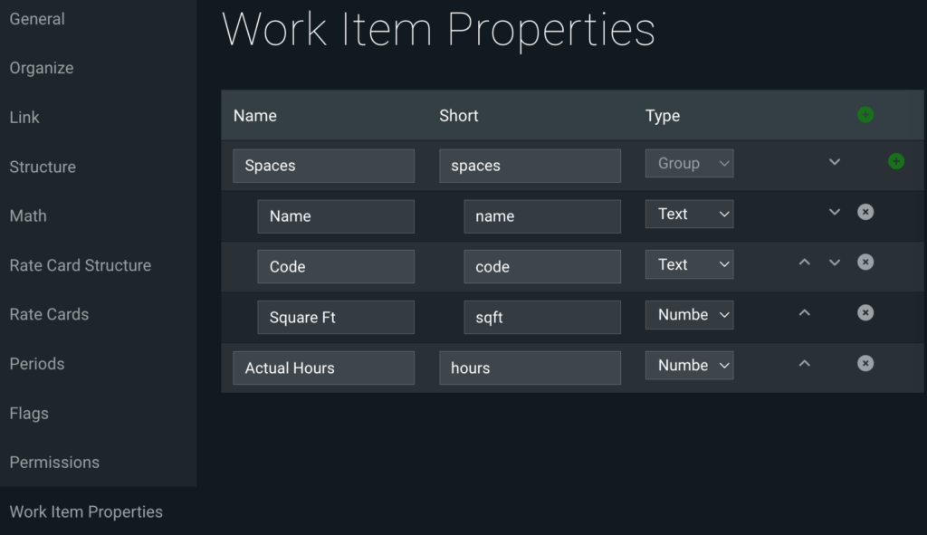Delete the Square Ft property
The height and width of the screenshot is (535, 927).
(x=865, y=312)
